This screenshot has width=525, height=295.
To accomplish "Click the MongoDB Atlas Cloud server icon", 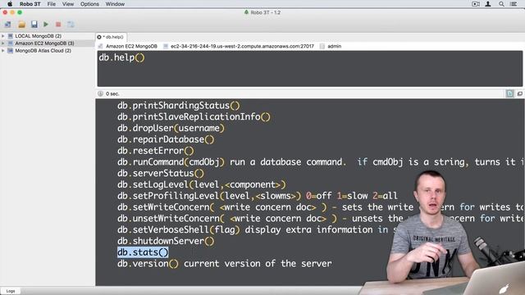I will [11, 51].
